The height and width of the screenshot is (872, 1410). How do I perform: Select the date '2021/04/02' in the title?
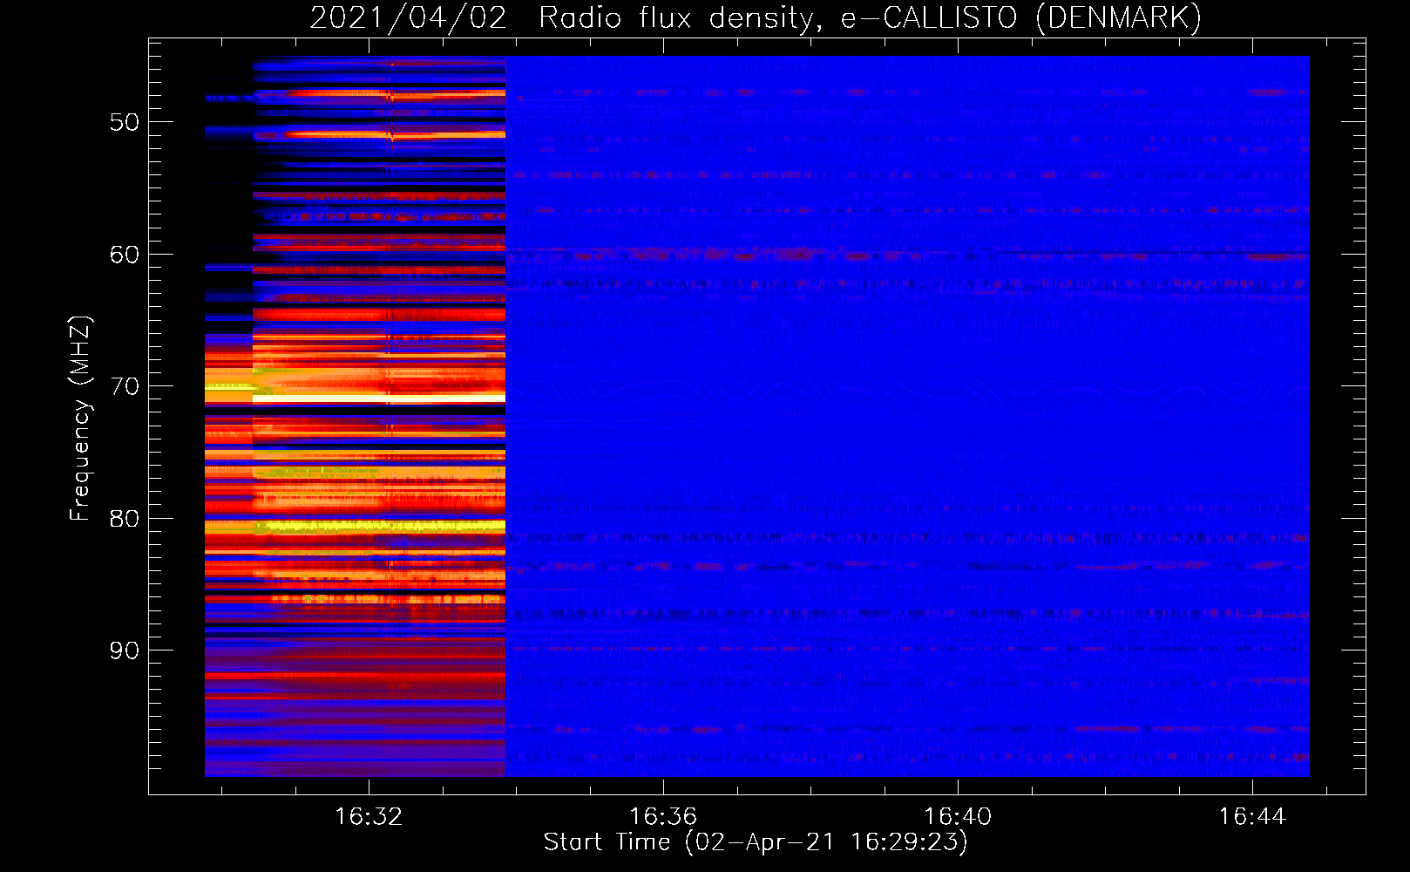point(408,17)
